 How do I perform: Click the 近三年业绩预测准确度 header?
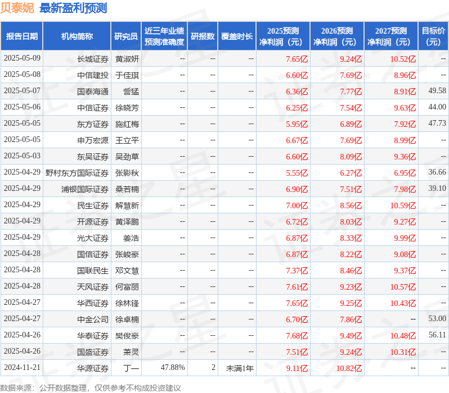click(x=164, y=36)
